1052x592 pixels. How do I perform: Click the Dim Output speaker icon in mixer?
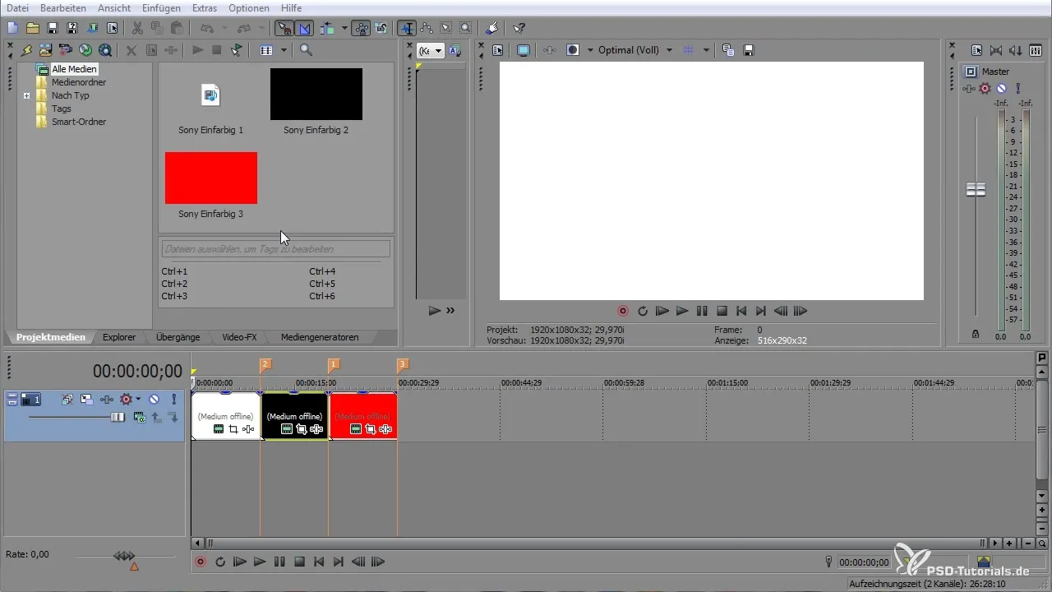[1016, 50]
